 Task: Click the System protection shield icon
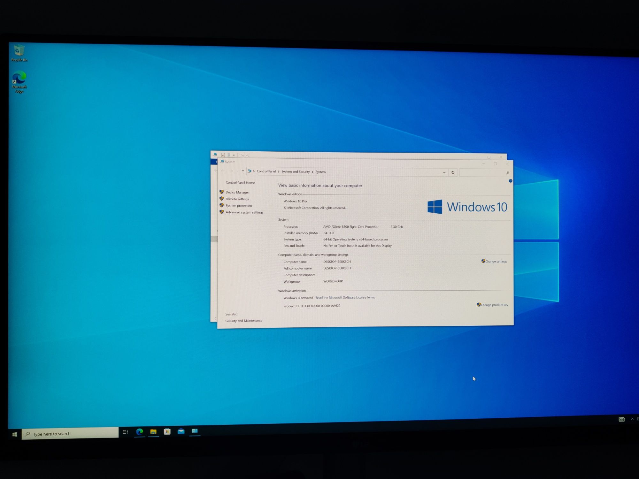pos(221,205)
